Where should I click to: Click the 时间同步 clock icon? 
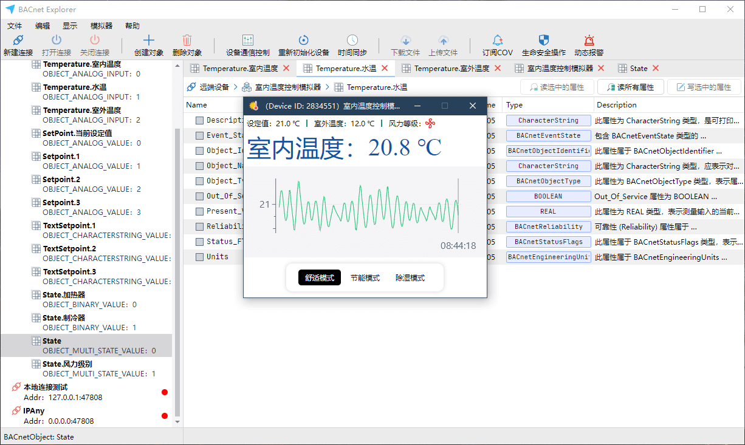click(x=352, y=41)
